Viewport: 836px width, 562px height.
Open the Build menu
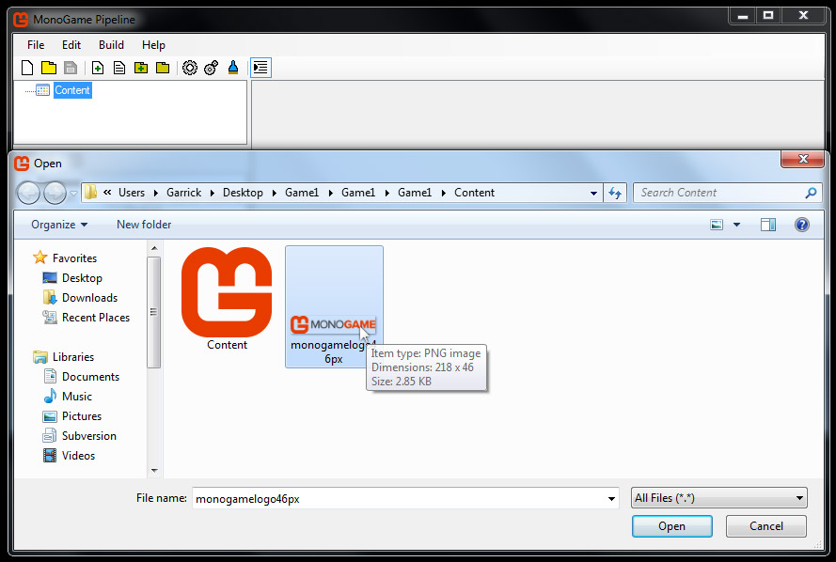(x=111, y=45)
